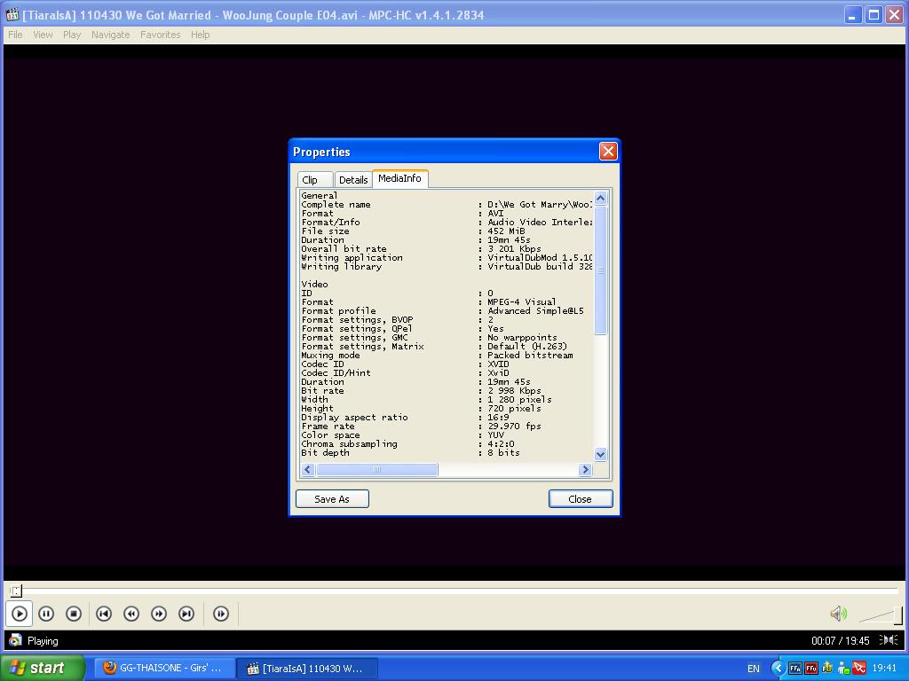Click the first FFa tray icon
Image resolution: width=909 pixels, height=681 pixels.
tap(795, 669)
